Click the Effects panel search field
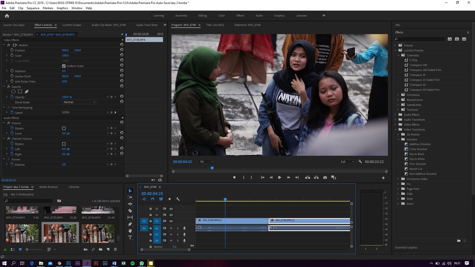Viewport: 475px width, 267px height. click(419, 39)
